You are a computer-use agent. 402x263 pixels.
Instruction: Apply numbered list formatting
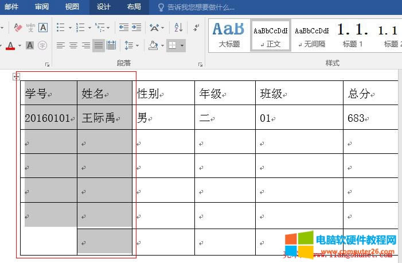tap(80, 27)
